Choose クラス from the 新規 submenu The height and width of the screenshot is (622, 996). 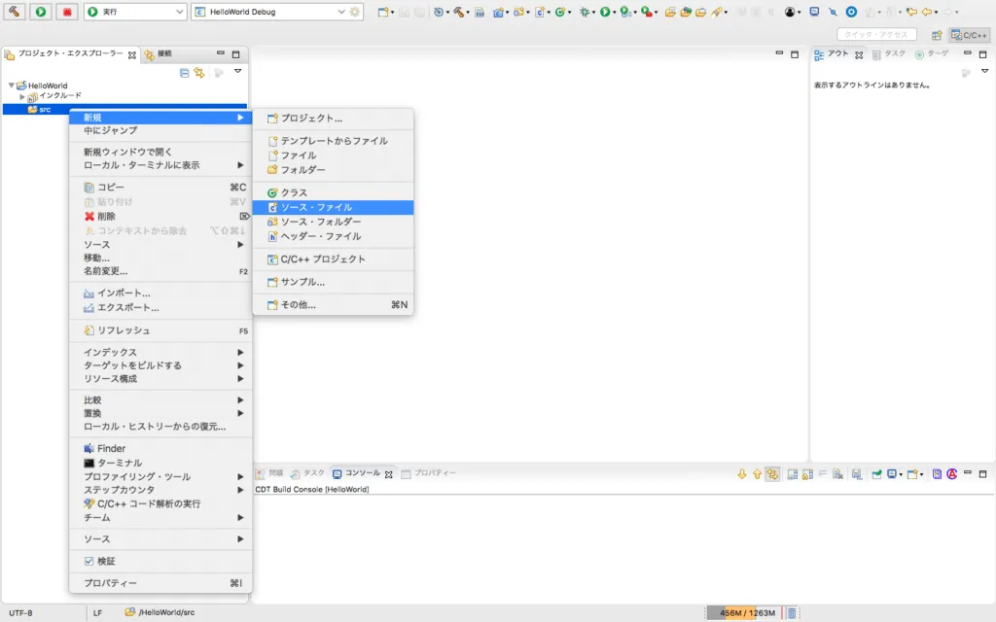pyautogui.click(x=333, y=192)
